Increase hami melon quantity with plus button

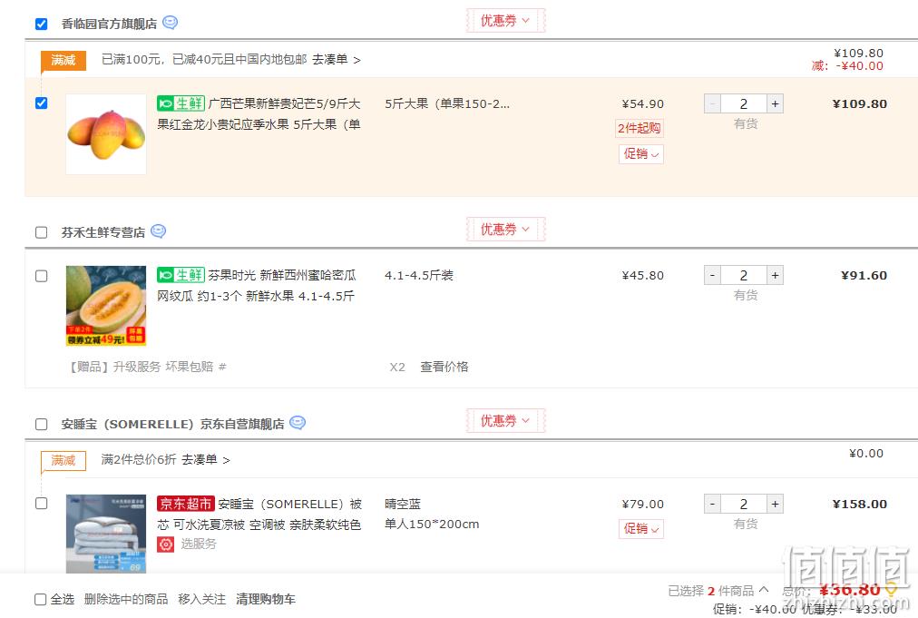pyautogui.click(x=776, y=275)
